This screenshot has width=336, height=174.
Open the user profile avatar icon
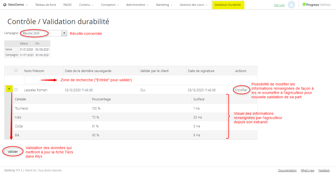pos(291,5)
